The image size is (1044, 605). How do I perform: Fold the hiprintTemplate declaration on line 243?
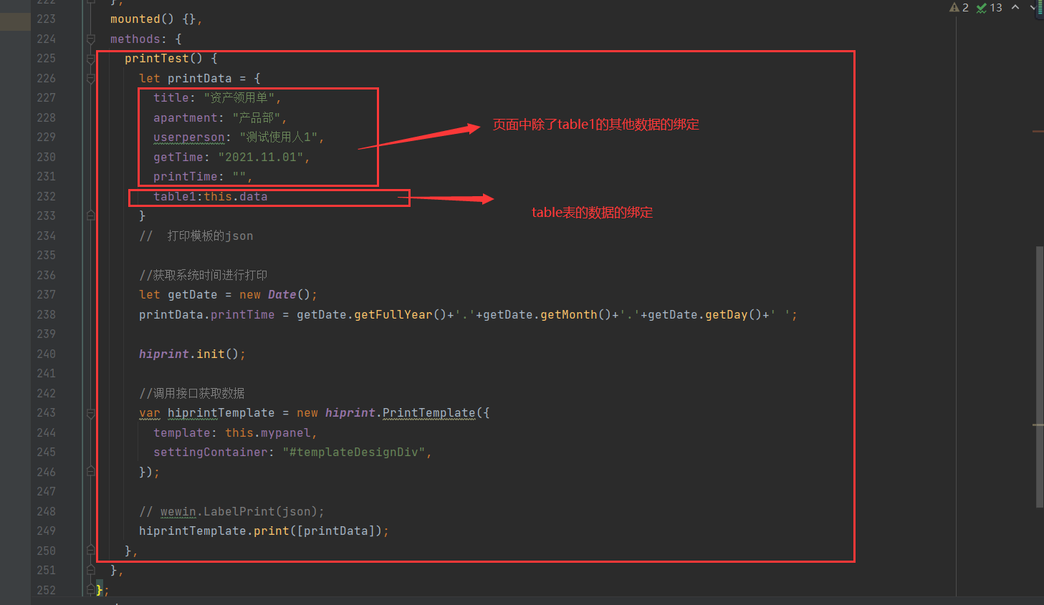91,413
